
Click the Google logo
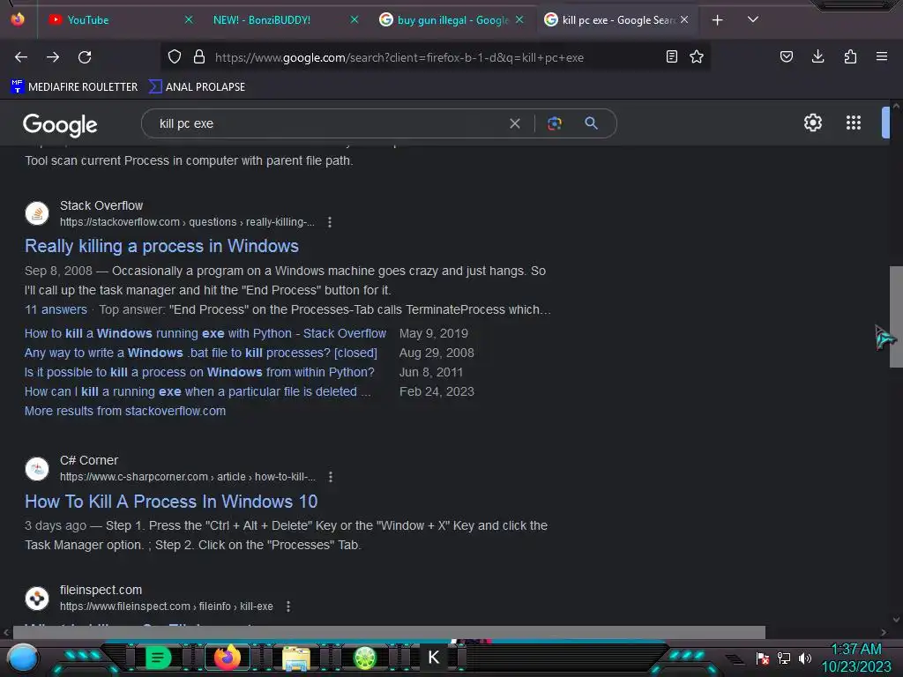tap(60, 124)
